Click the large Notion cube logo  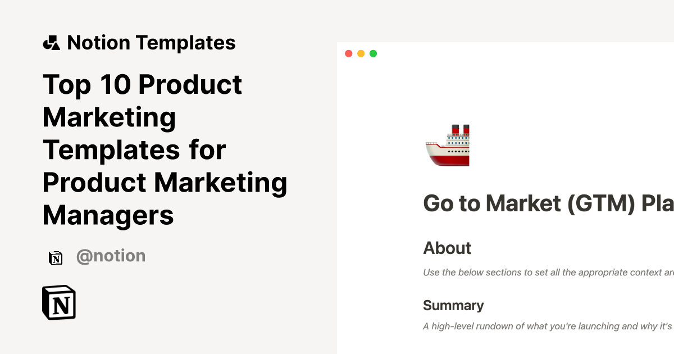click(x=59, y=303)
